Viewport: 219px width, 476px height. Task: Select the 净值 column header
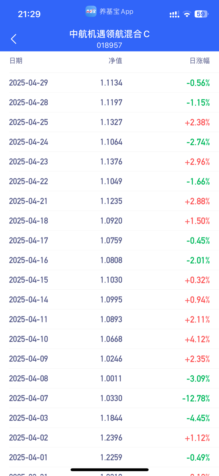[115, 61]
